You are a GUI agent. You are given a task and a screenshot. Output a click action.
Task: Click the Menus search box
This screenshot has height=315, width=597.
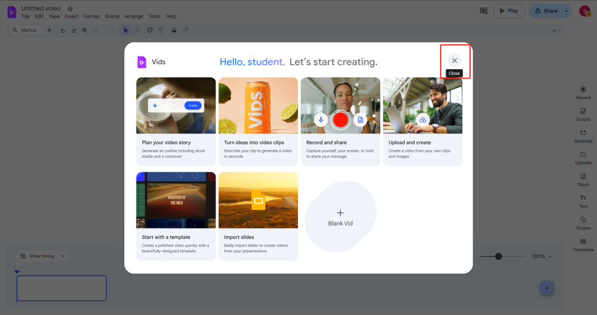(25, 30)
